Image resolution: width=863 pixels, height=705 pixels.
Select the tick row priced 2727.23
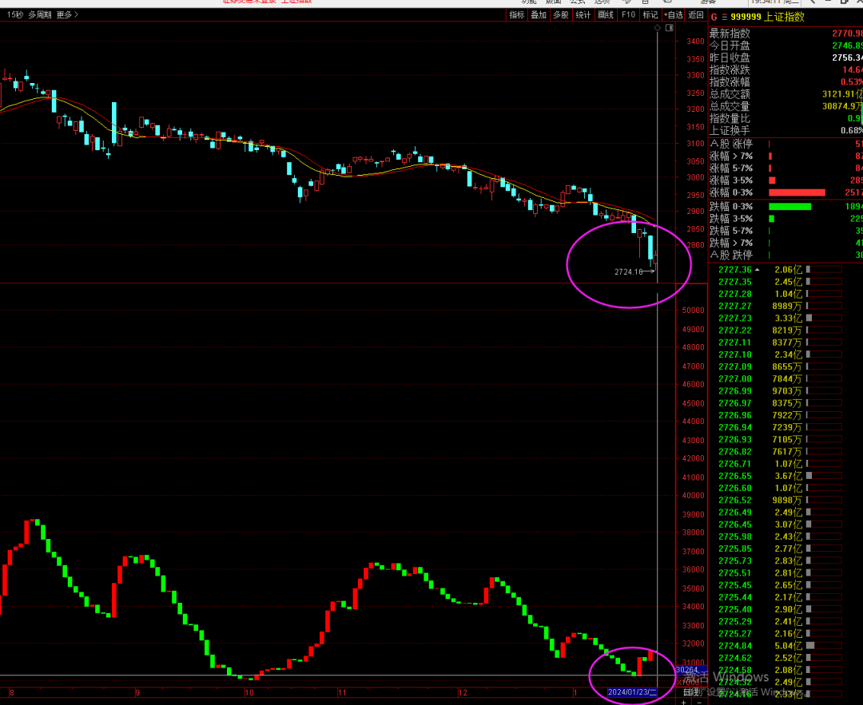[x=785, y=318]
